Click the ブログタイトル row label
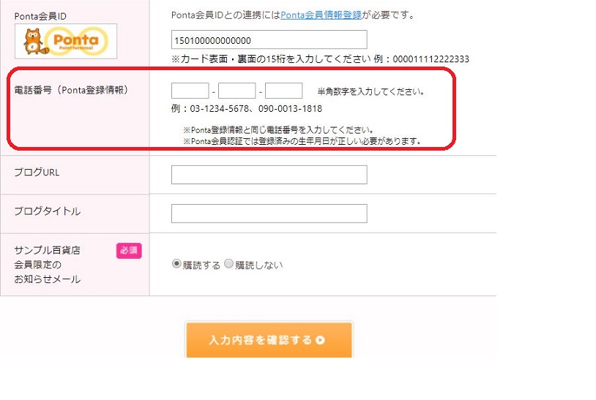Viewport: 596px width, 400px height. pos(47,211)
